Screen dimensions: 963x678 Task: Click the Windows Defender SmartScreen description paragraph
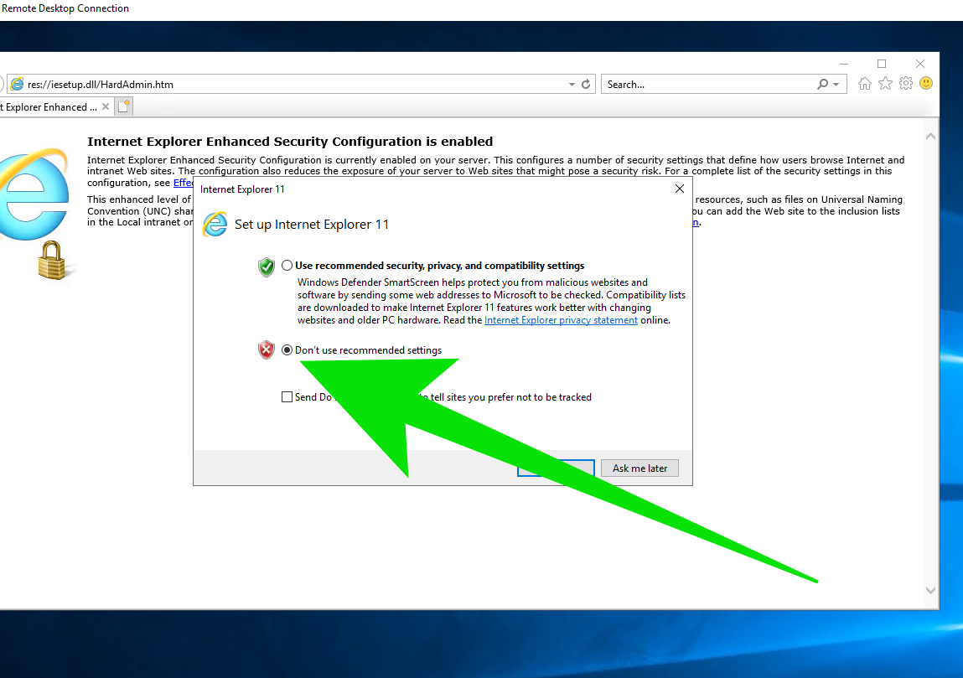(491, 301)
